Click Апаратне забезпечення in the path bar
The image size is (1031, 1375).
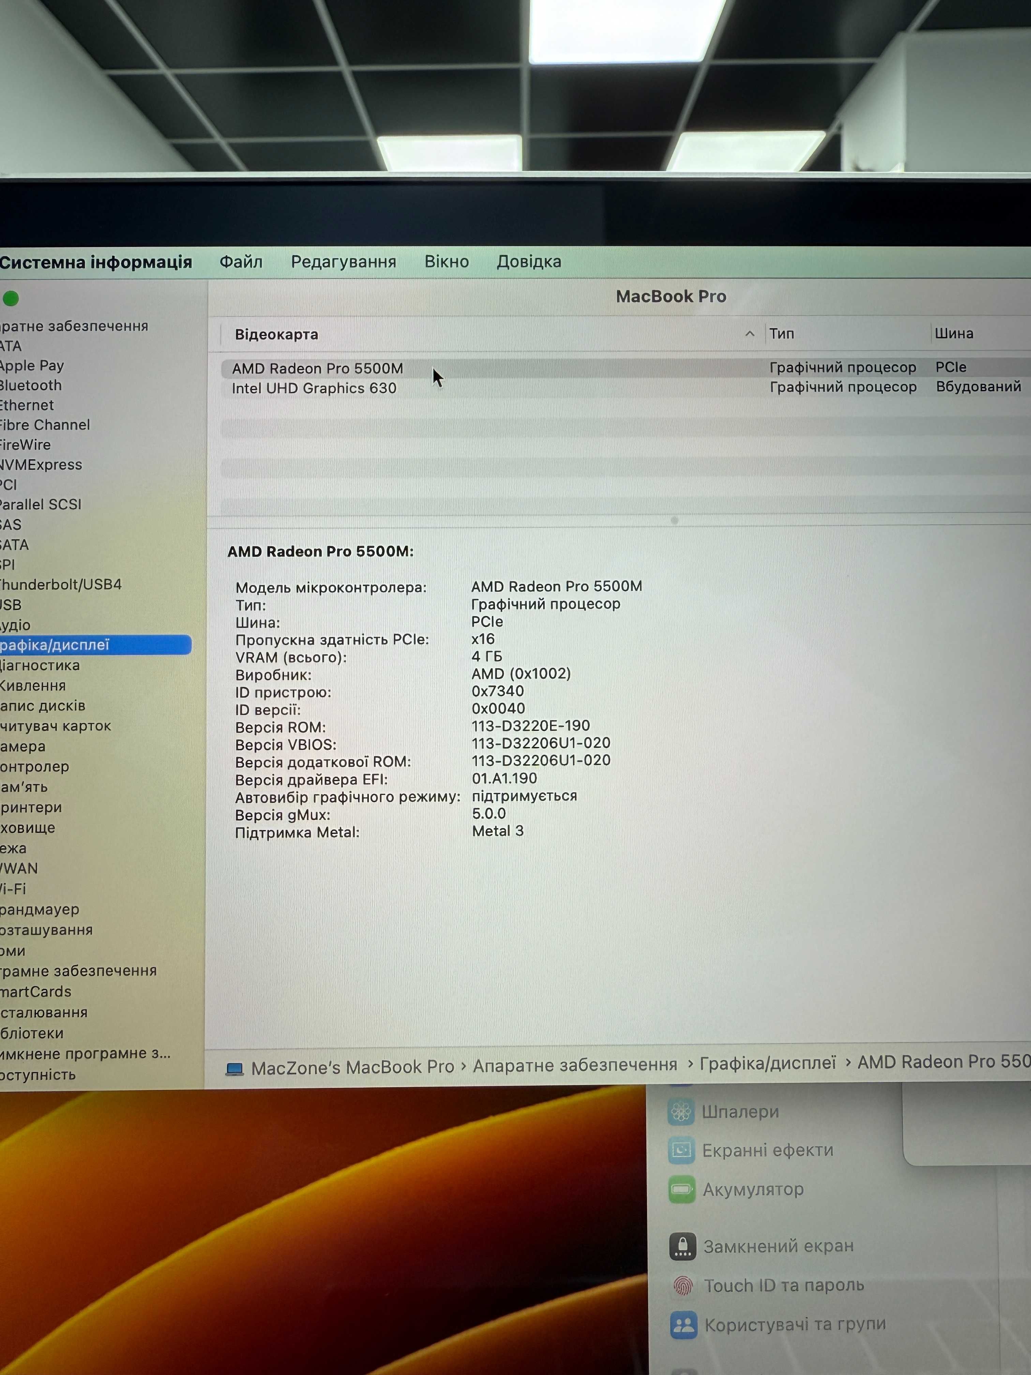(575, 1065)
